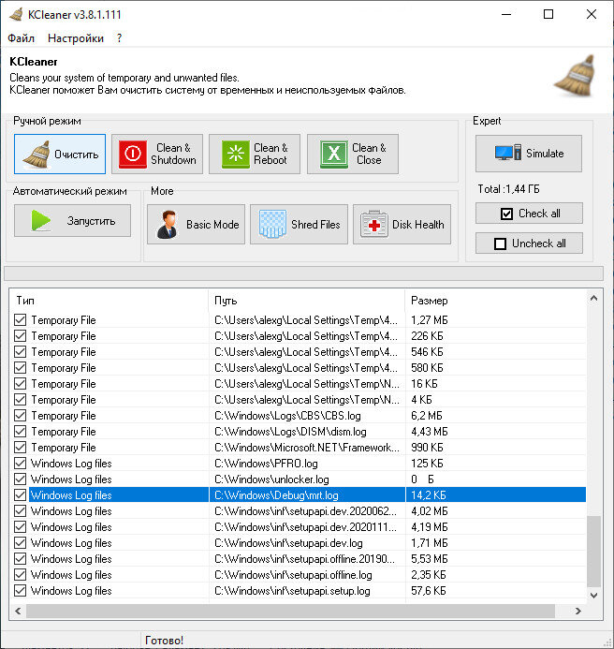614x649 pixels.
Task: Click the Clean & Close button label
Action: coord(369,154)
